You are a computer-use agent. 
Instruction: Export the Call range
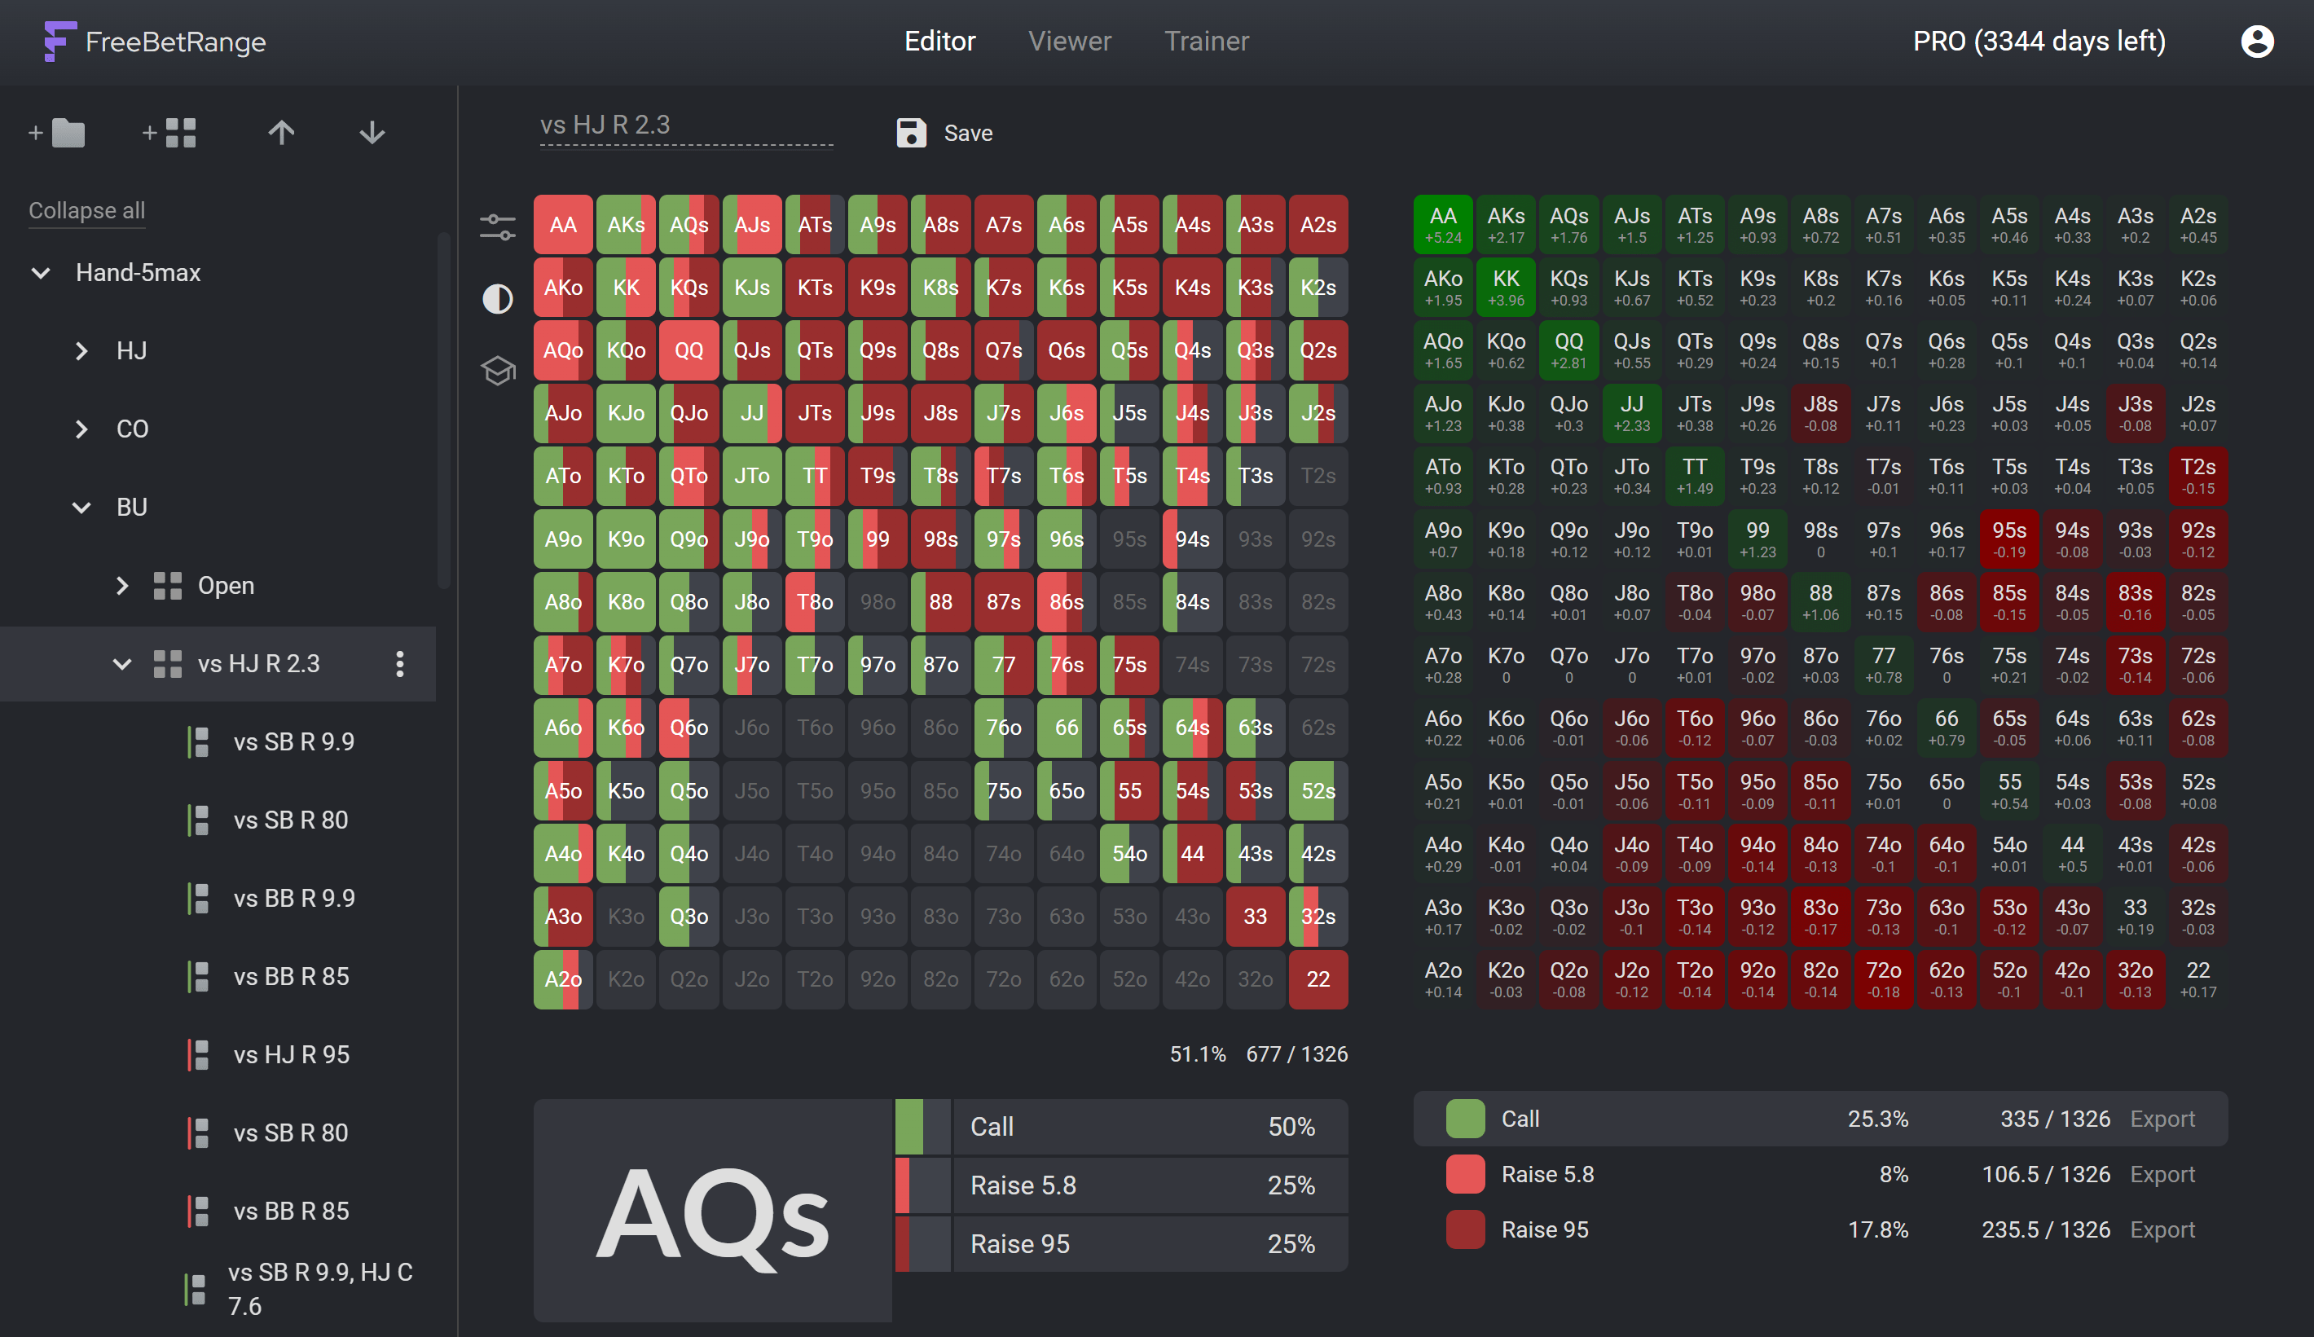tap(2162, 1119)
